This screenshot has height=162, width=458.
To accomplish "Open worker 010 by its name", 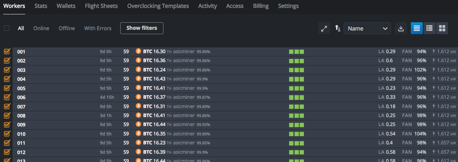I will coord(21,134).
